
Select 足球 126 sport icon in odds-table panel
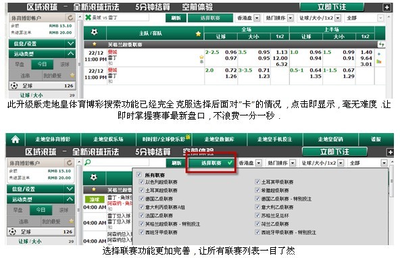tap(14, 86)
